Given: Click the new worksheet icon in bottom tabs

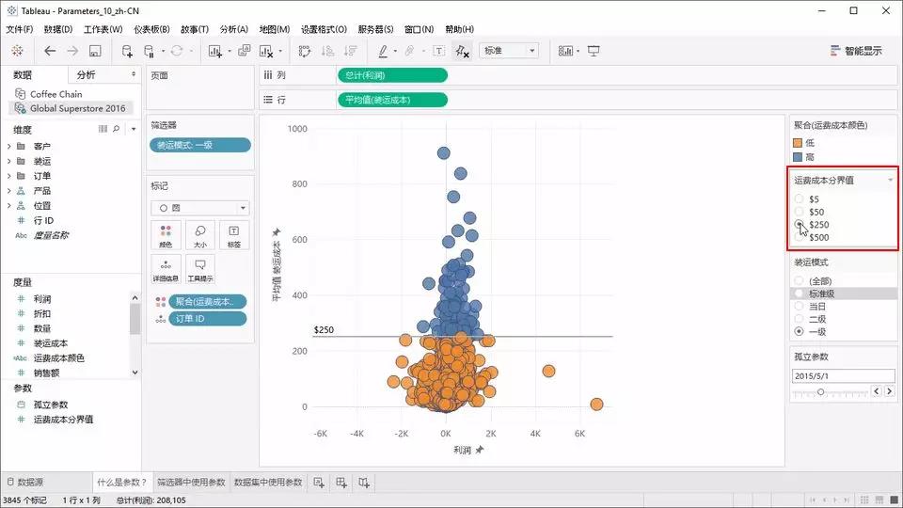Looking at the screenshot, I should 319,483.
